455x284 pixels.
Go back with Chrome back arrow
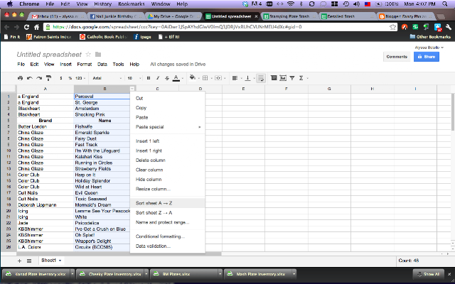[x=7, y=27]
